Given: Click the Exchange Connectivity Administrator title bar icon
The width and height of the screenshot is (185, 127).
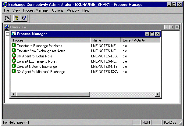Looking at the screenshot, I should click(5, 5).
